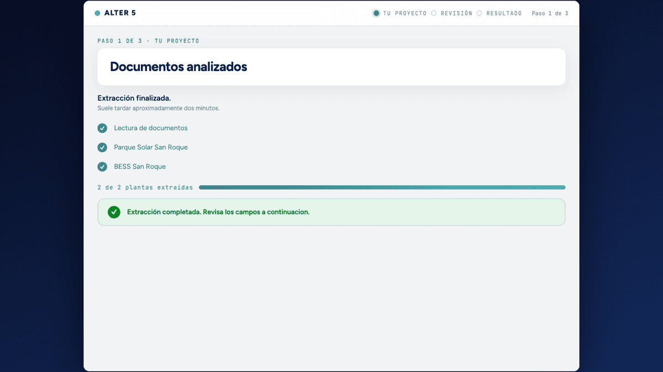The height and width of the screenshot is (372, 663).
Task: Click the Documentos analizados heading
Action: tap(178, 67)
